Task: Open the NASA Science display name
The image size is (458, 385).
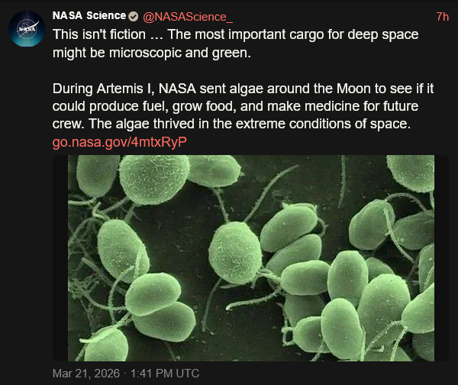Action: coord(88,16)
